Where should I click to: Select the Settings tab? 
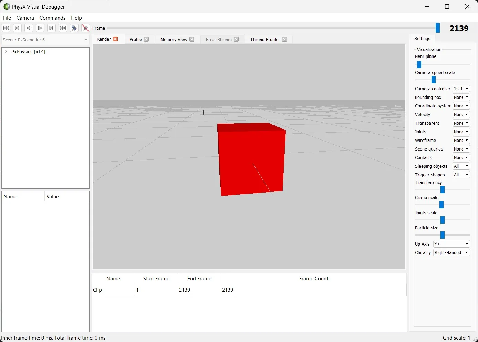422,39
